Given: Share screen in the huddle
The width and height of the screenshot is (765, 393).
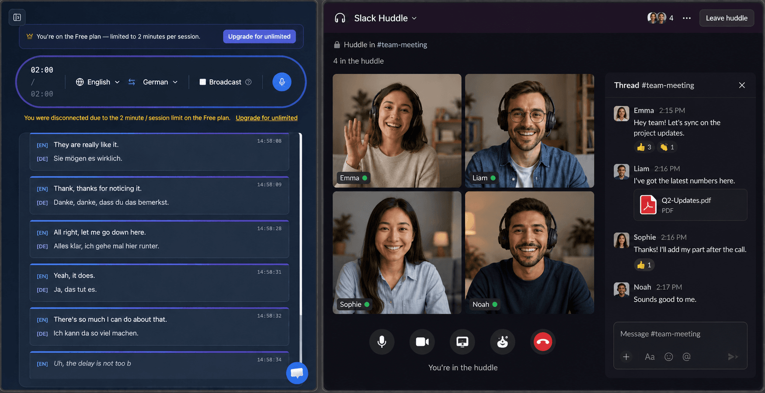Looking at the screenshot, I should point(462,341).
